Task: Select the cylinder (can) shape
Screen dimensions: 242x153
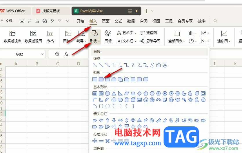Action: pos(127,100)
